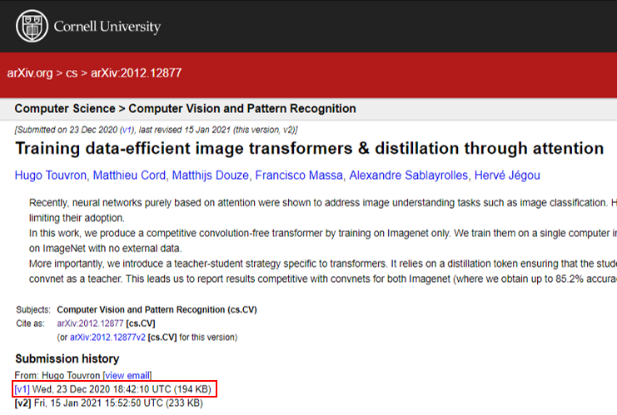The image size is (617, 415).
Task: Go to arXiv.org breadcrumb link
Action: click(30, 73)
